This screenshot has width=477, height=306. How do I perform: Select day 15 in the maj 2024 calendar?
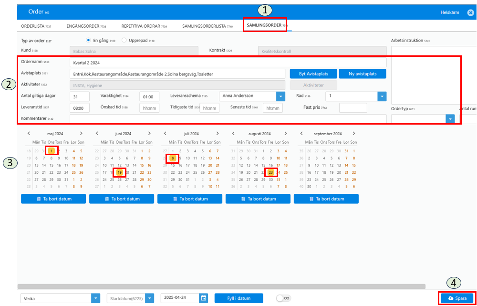coord(52,165)
